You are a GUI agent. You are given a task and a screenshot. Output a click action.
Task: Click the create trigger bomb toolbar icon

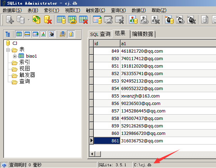pos(169,20)
